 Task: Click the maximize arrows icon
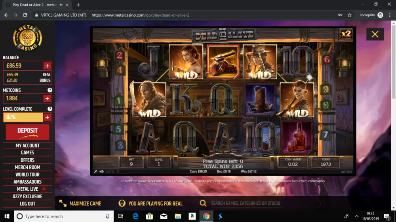pyautogui.click(x=63, y=203)
